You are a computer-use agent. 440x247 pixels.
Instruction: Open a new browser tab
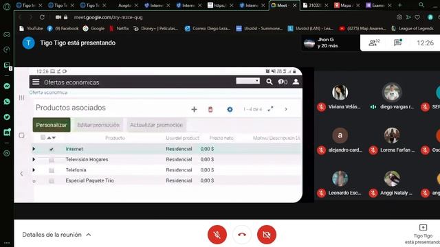pos(400,5)
